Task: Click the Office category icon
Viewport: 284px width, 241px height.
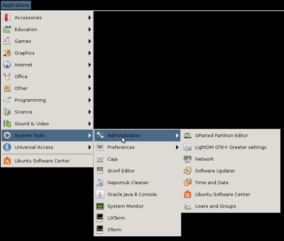Action: pos(7,76)
